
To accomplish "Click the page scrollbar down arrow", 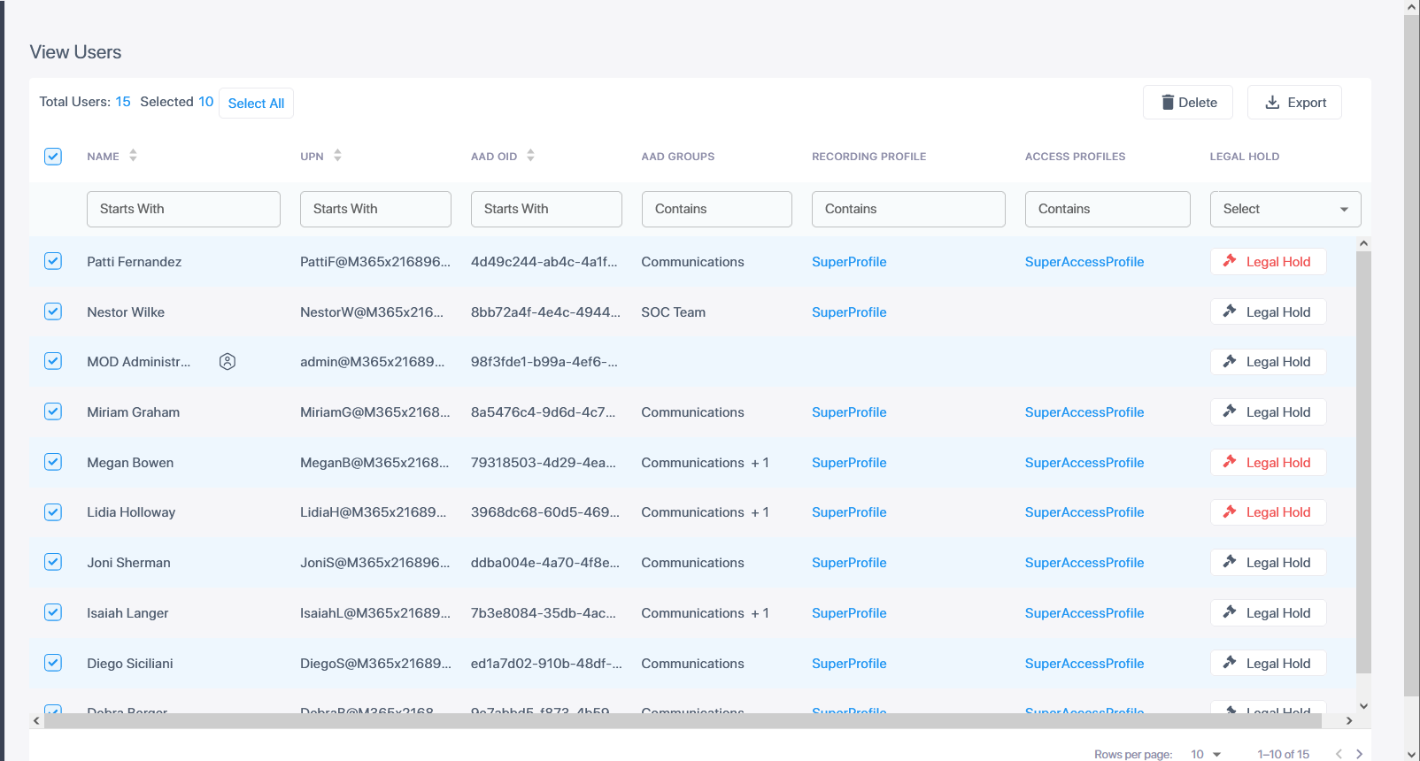I will click(1412, 754).
